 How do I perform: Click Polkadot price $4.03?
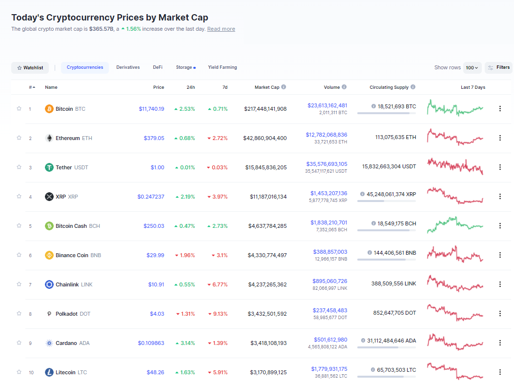tap(157, 314)
